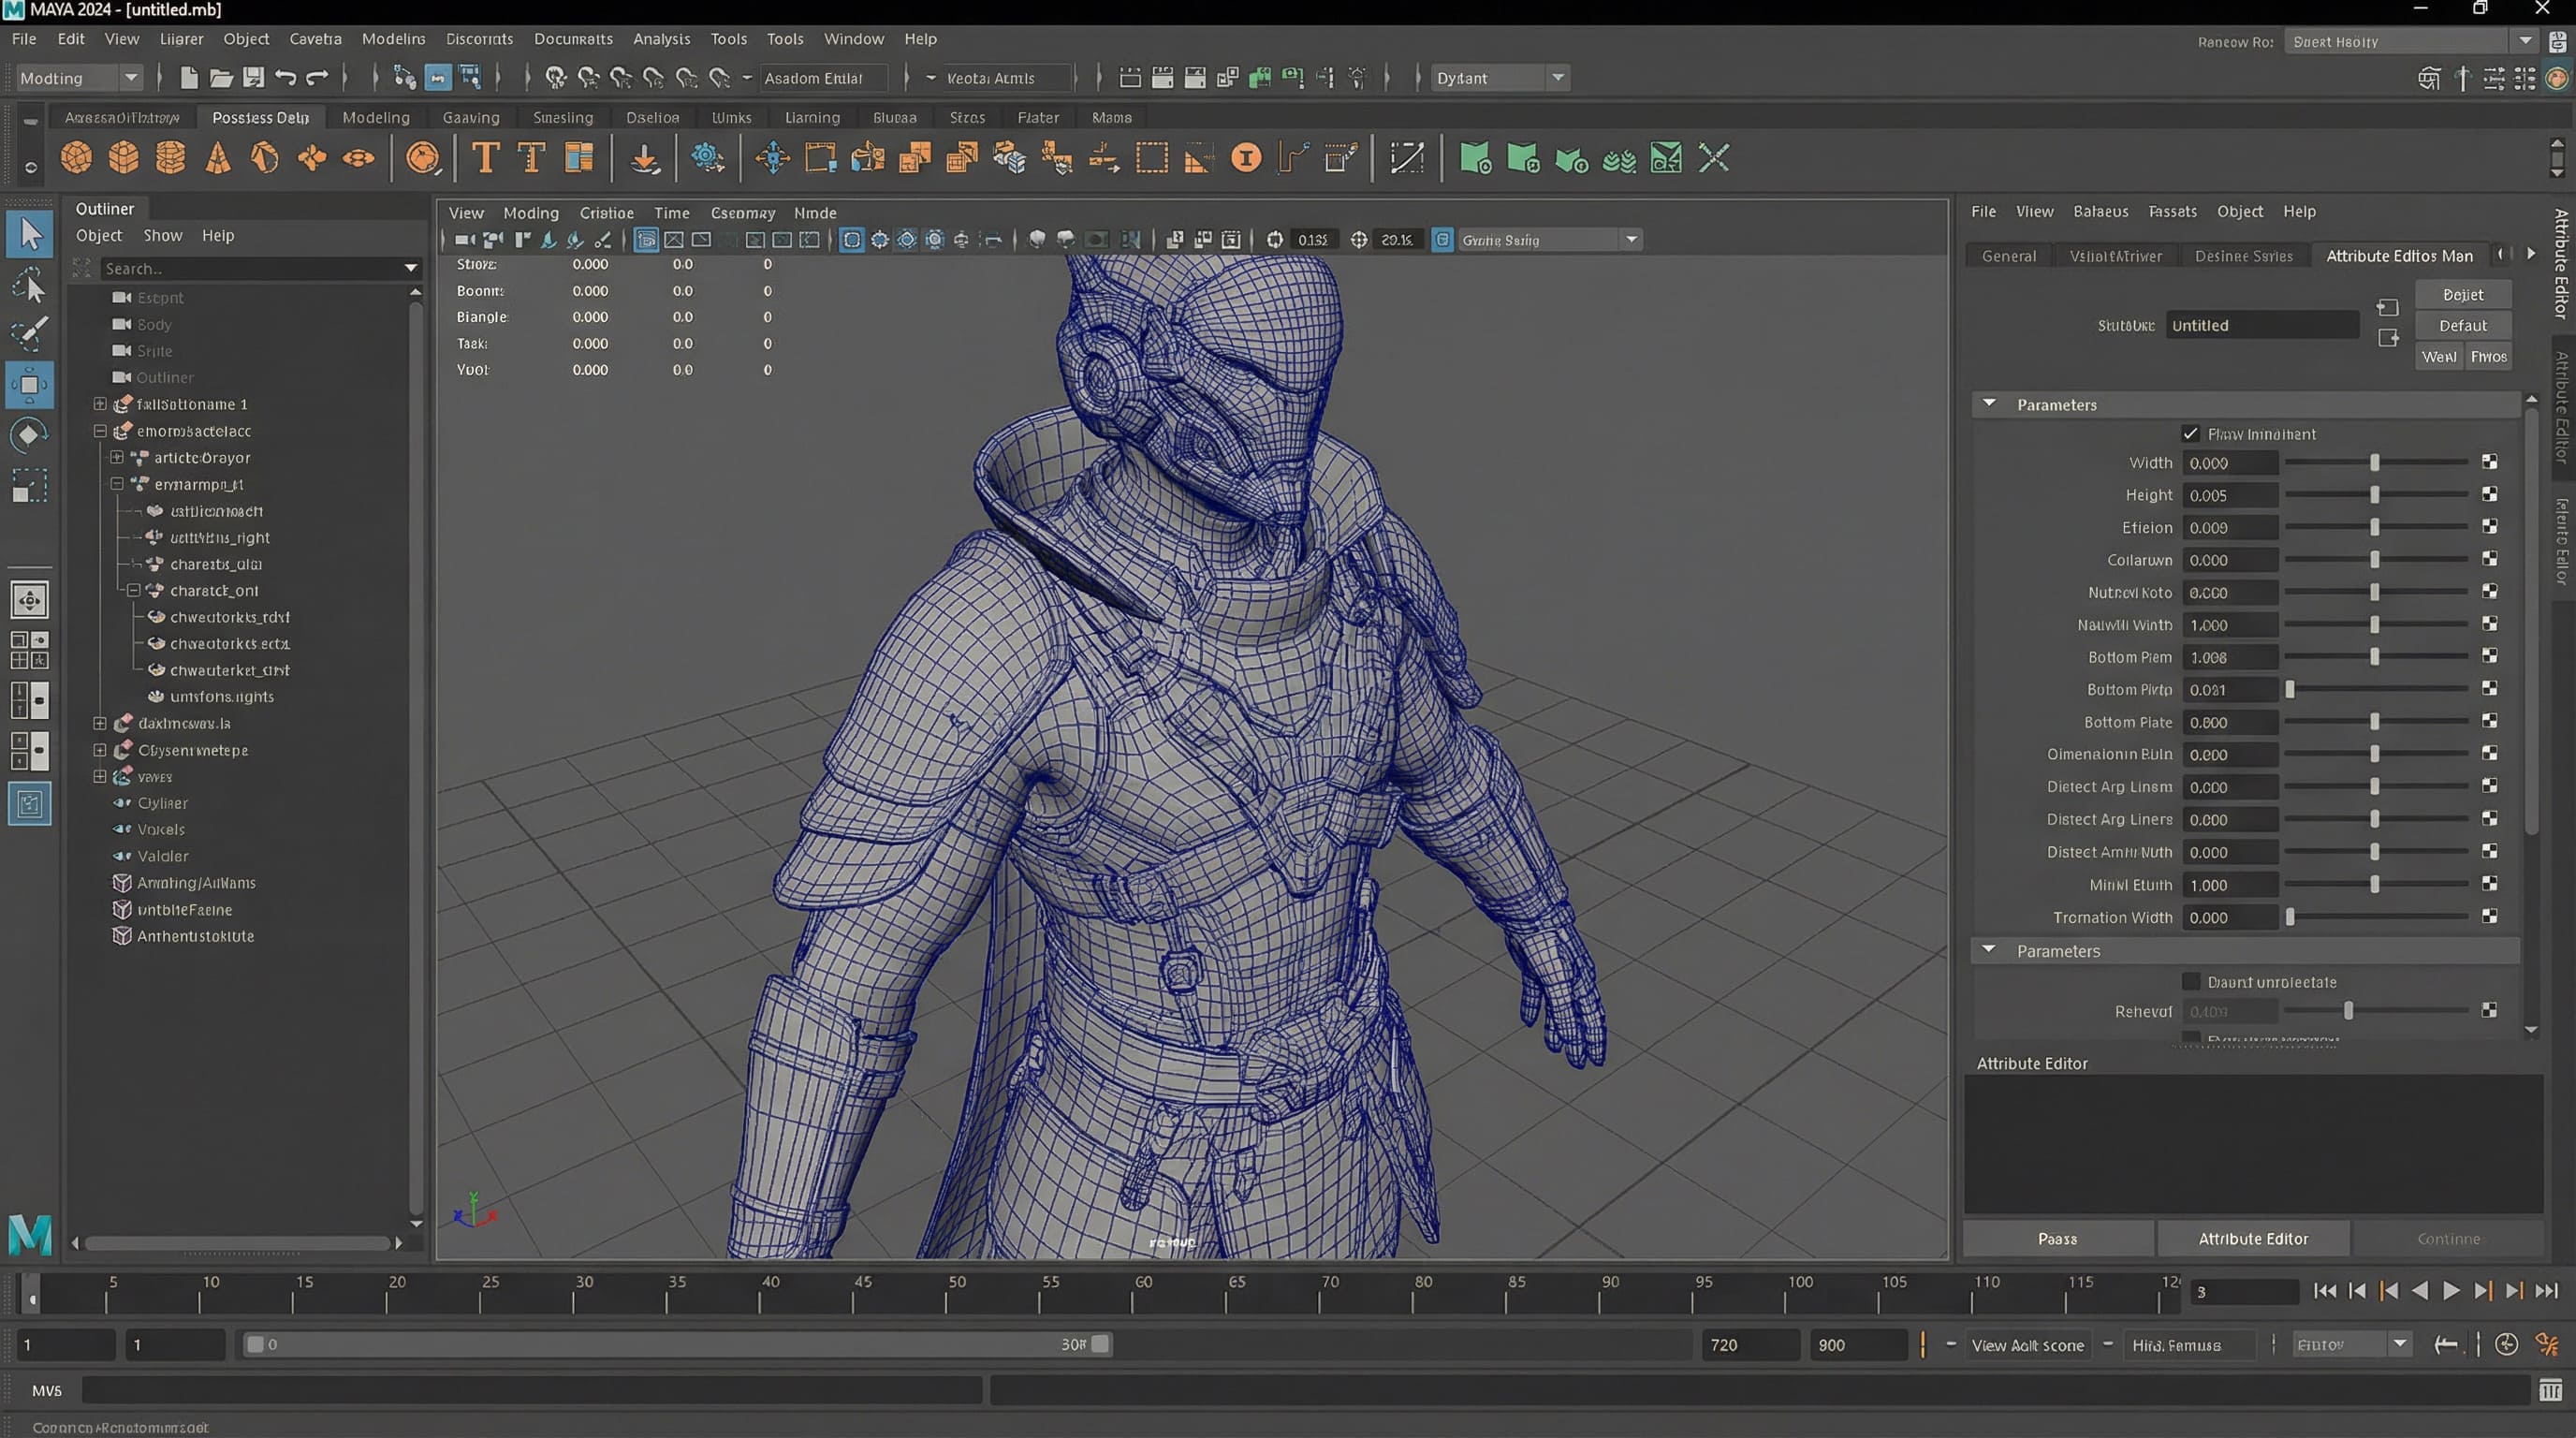The height and width of the screenshot is (1438, 2576).
Task: Click the rendering sphere icon near playback controls
Action: [2506, 1344]
